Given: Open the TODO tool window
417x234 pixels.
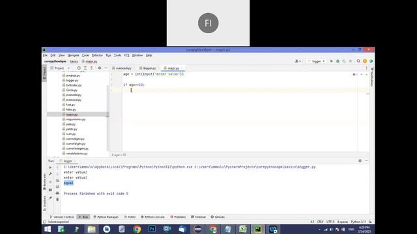Looking at the screenshot, I should pos(130,216).
